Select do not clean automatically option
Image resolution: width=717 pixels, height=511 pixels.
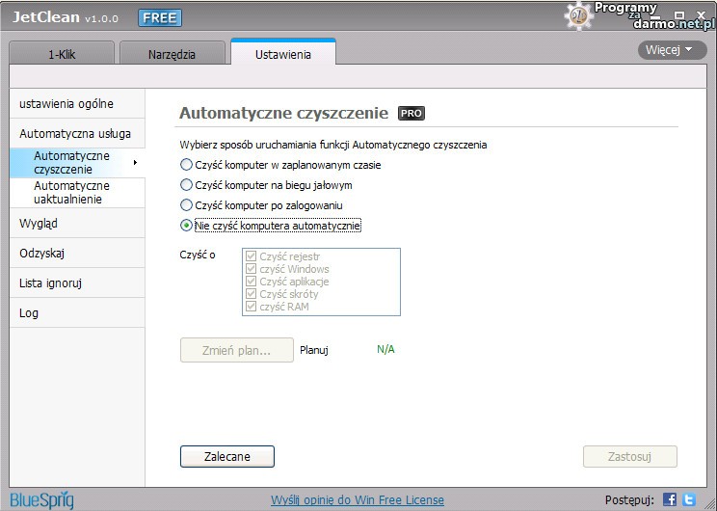pyautogui.click(x=187, y=226)
